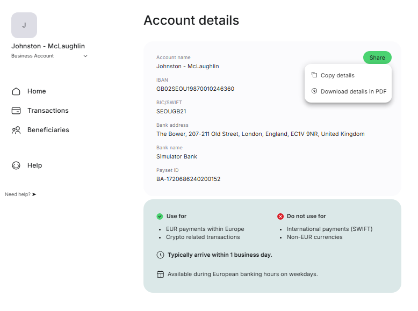
Task: Select the IBAN number text
Action: (195, 89)
